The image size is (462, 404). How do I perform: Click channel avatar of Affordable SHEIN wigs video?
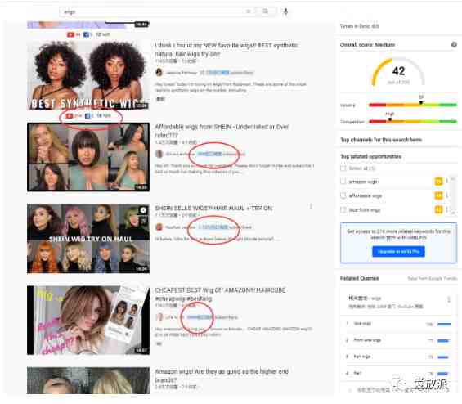pyautogui.click(x=159, y=154)
